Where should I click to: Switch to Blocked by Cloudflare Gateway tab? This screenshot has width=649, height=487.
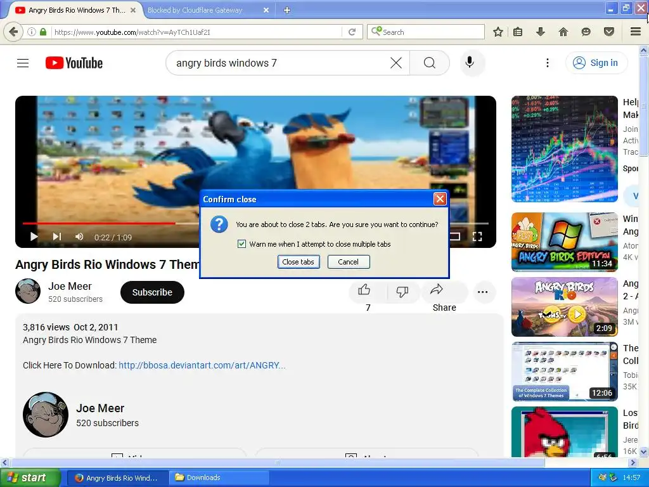coord(195,10)
